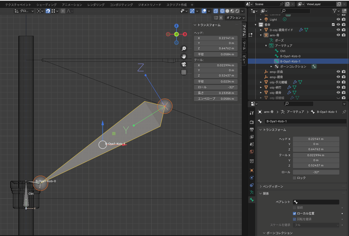Click the Z axis on navigation gizmo
The image size is (349, 236).
point(176,26)
